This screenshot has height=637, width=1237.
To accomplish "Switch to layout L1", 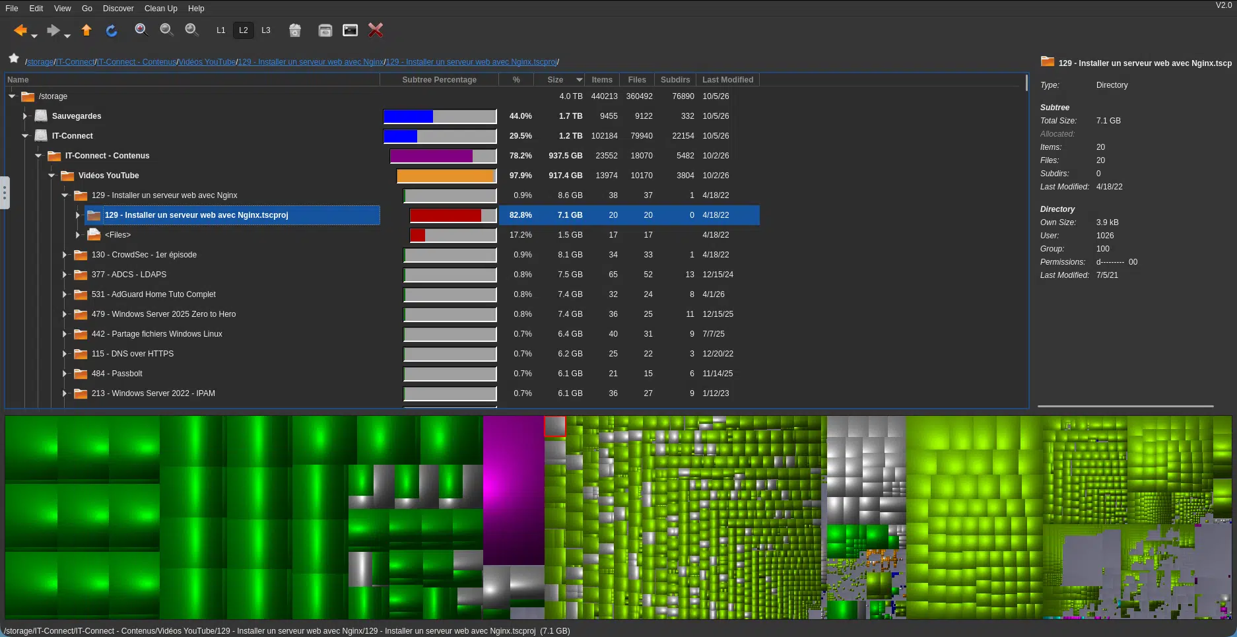I will click(x=221, y=30).
